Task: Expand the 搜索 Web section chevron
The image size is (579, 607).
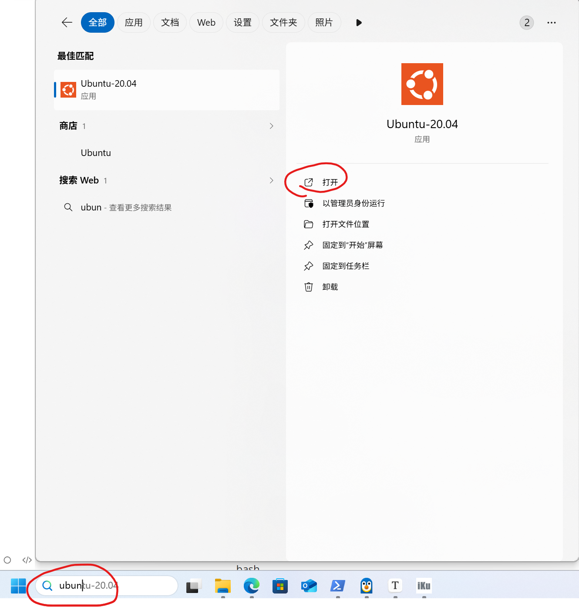Action: click(271, 180)
